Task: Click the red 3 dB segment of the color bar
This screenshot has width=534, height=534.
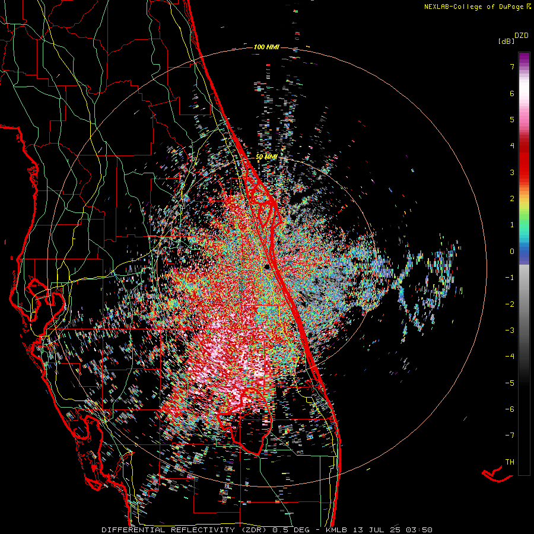Action: click(524, 172)
